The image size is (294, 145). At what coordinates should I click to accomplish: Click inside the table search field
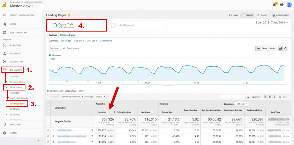[x=233, y=97]
